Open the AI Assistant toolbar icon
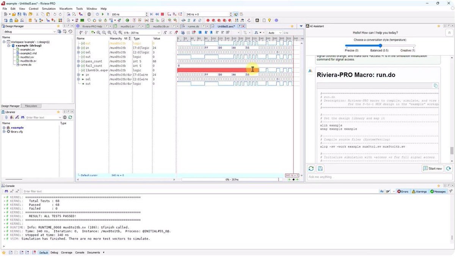 257,20
